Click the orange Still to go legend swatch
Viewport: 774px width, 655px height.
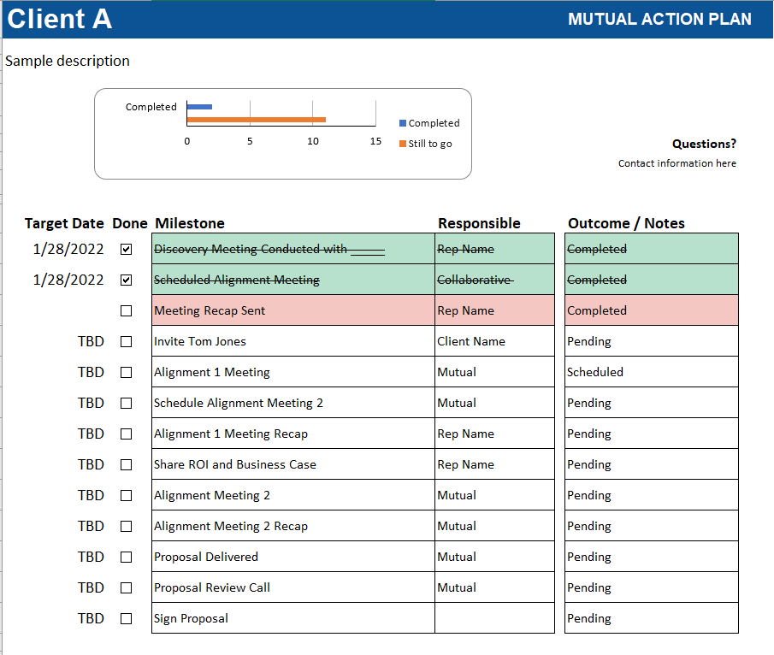pos(403,144)
